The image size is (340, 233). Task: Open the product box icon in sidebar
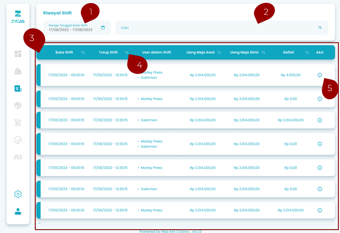coord(18,105)
